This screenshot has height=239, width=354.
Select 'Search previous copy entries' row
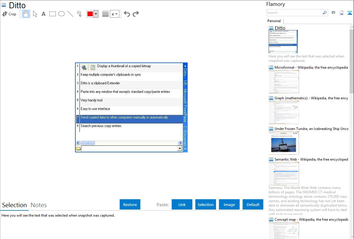click(129, 128)
